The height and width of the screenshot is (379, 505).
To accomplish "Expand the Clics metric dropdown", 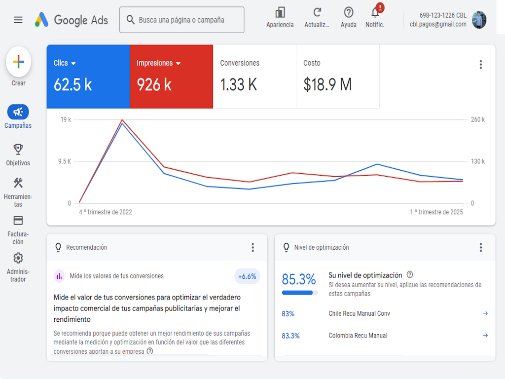I will point(73,64).
